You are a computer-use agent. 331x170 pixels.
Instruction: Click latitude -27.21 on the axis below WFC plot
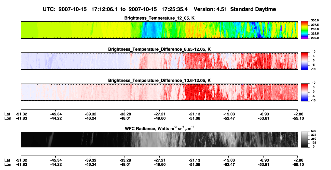pos(159,160)
